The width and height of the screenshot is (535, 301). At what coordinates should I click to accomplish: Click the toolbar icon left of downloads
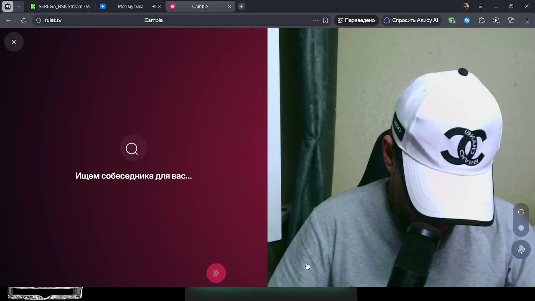pos(511,20)
